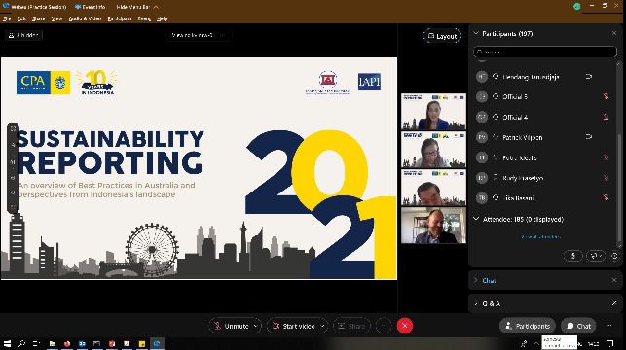Select the woman in blue video thumbnail
626x350 pixels.
pos(433,112)
